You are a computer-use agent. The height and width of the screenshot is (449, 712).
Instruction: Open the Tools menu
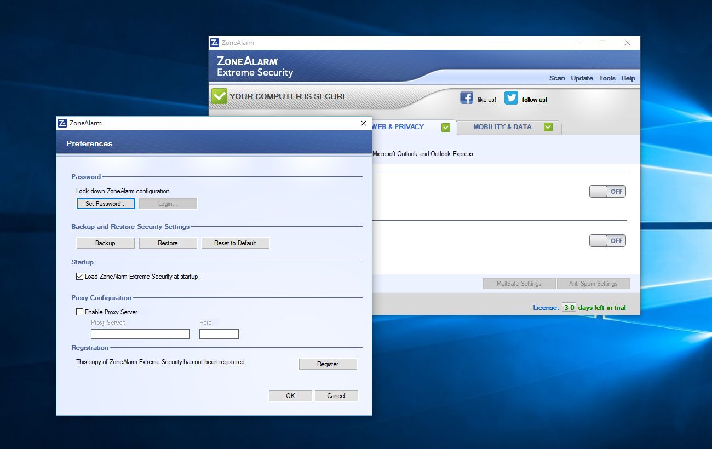[607, 78]
